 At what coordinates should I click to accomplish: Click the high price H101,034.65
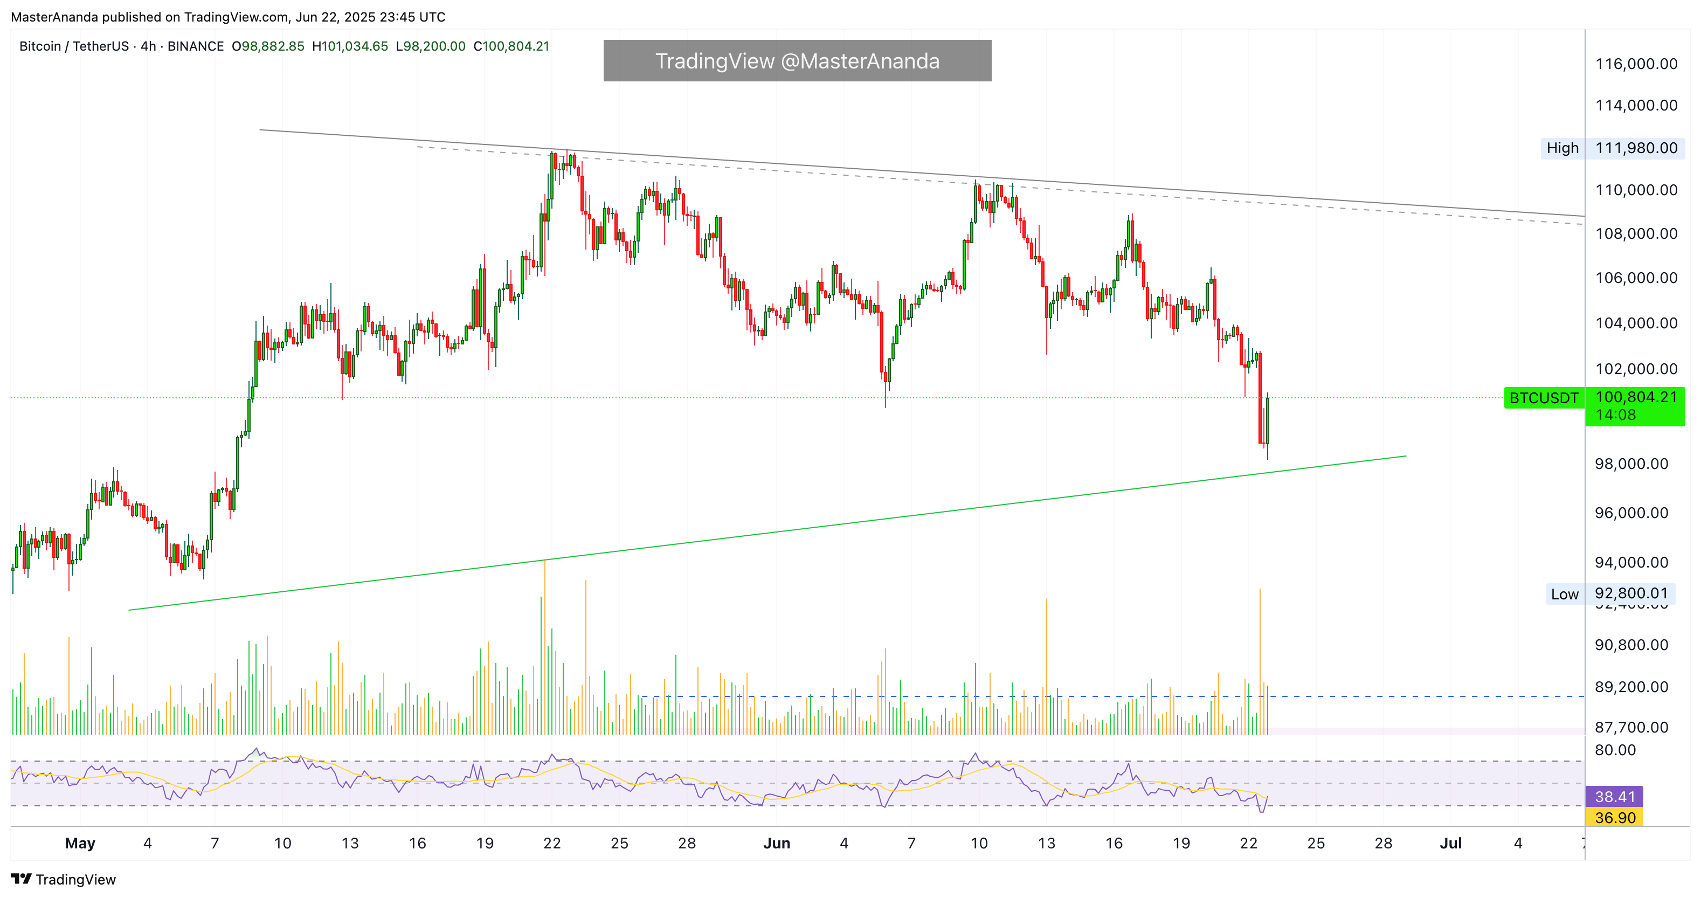click(x=350, y=46)
